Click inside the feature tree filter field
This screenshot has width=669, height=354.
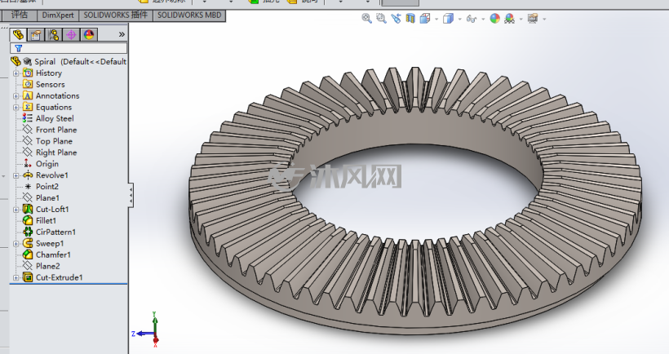[69, 48]
